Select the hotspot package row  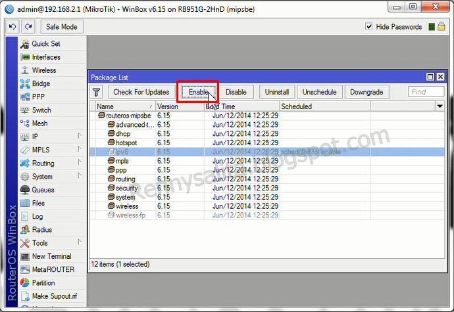click(266, 143)
